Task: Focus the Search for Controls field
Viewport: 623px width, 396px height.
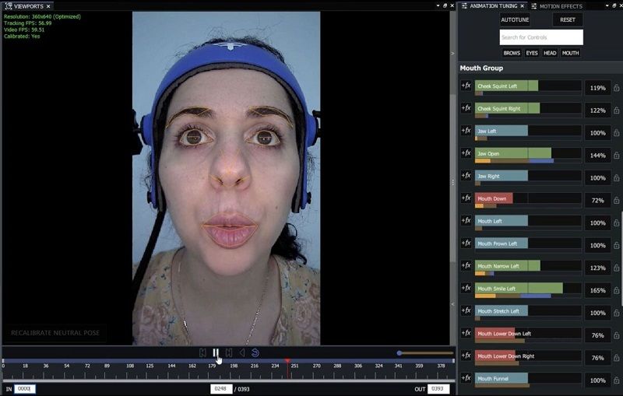Action: tap(541, 37)
